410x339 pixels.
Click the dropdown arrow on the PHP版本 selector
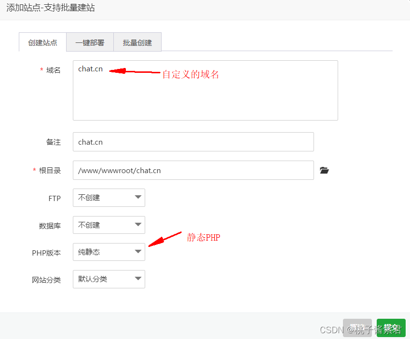pyautogui.click(x=137, y=252)
